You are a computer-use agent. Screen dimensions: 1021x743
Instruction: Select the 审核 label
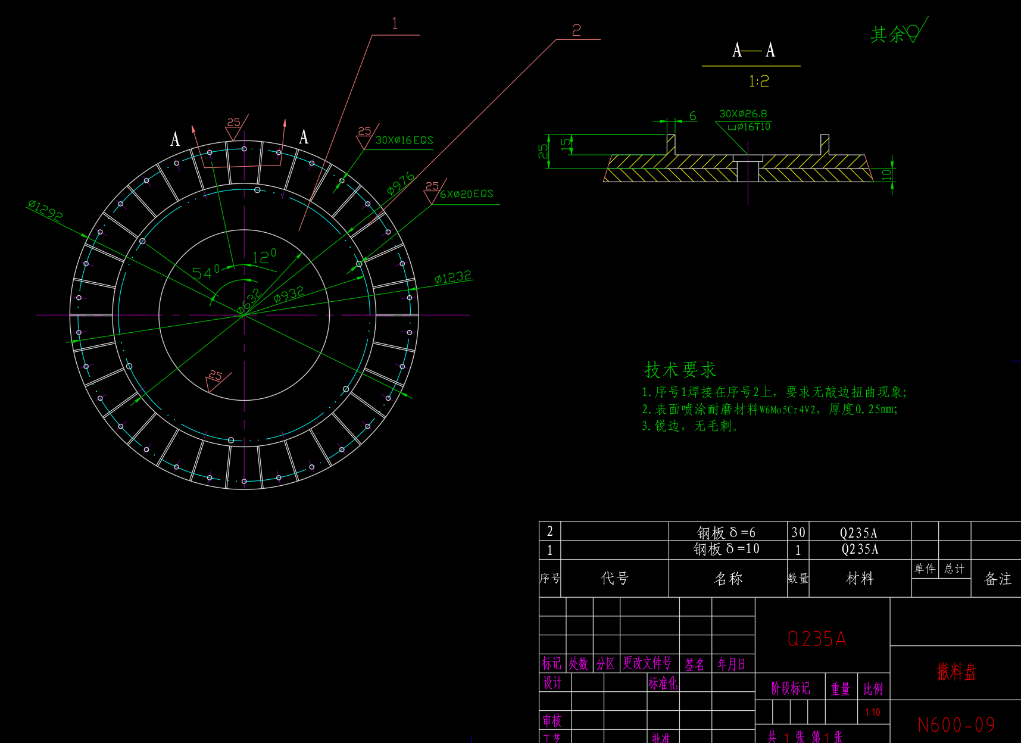pos(552,720)
